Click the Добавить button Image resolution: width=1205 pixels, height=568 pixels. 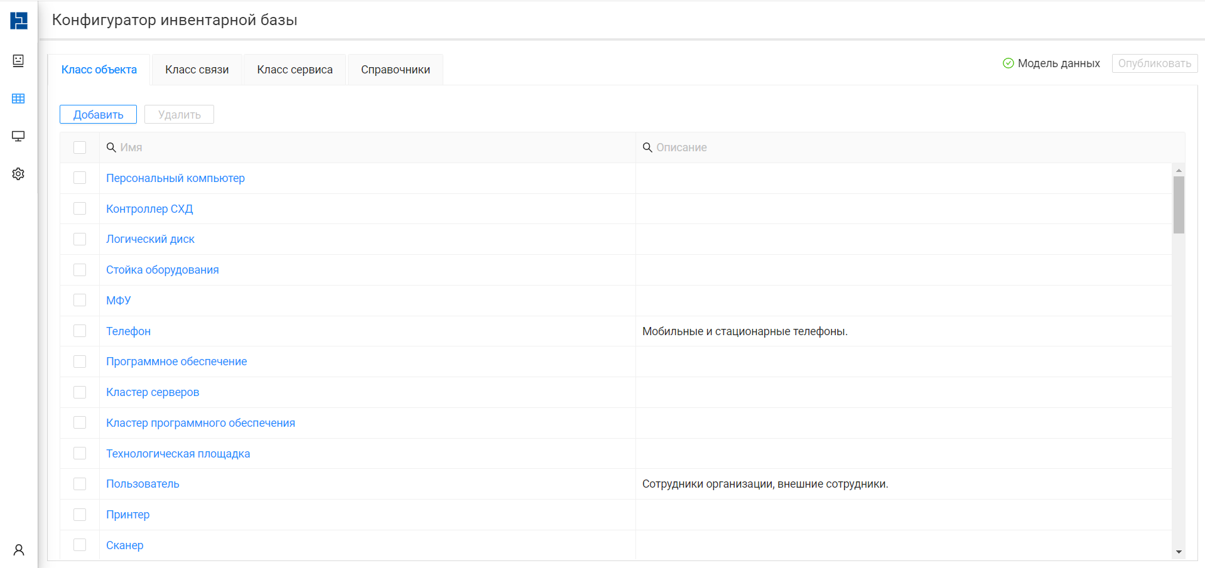tap(99, 114)
